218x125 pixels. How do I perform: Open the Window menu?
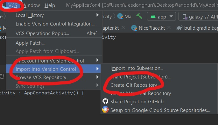pyautogui.click(x=32, y=5)
